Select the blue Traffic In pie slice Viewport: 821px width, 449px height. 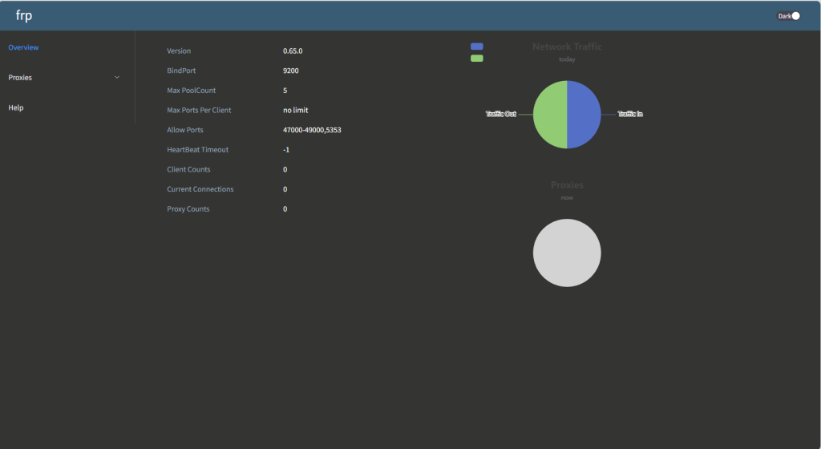click(x=584, y=115)
